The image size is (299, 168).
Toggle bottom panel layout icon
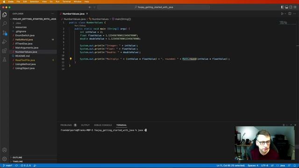[x=286, y=7]
